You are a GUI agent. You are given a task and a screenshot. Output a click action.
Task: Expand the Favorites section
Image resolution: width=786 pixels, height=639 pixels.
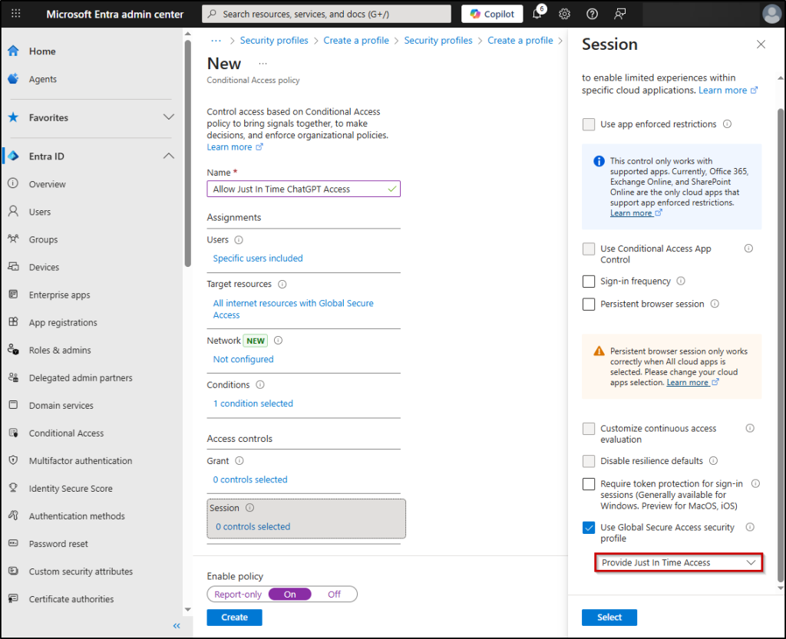click(169, 117)
